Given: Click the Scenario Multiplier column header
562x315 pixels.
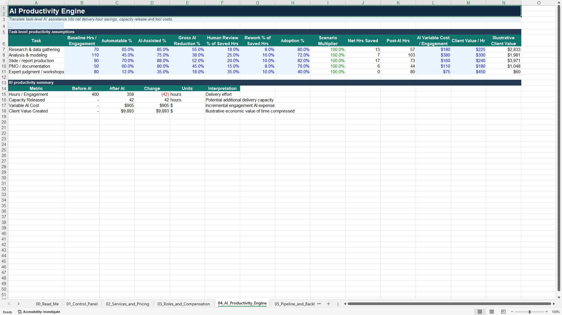Looking at the screenshot, I should tap(328, 41).
